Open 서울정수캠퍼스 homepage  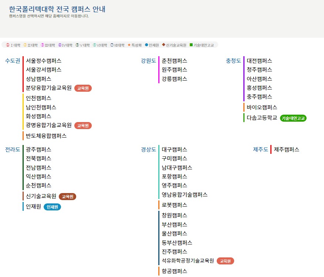click(x=43, y=61)
